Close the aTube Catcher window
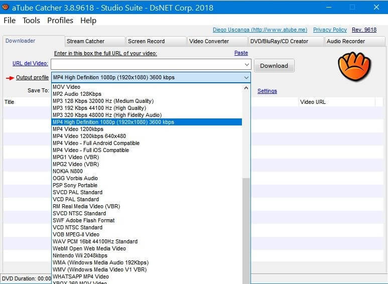 click(x=376, y=7)
